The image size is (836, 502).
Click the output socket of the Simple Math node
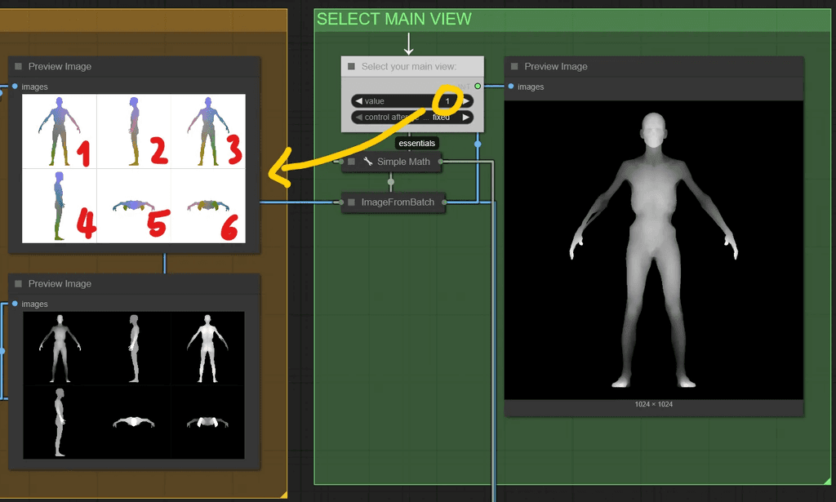click(x=441, y=162)
